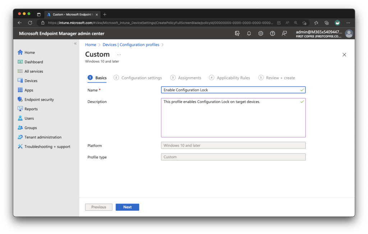The image size is (368, 234).
Task: Click the site lock icon in address bar
Action: click(43, 23)
